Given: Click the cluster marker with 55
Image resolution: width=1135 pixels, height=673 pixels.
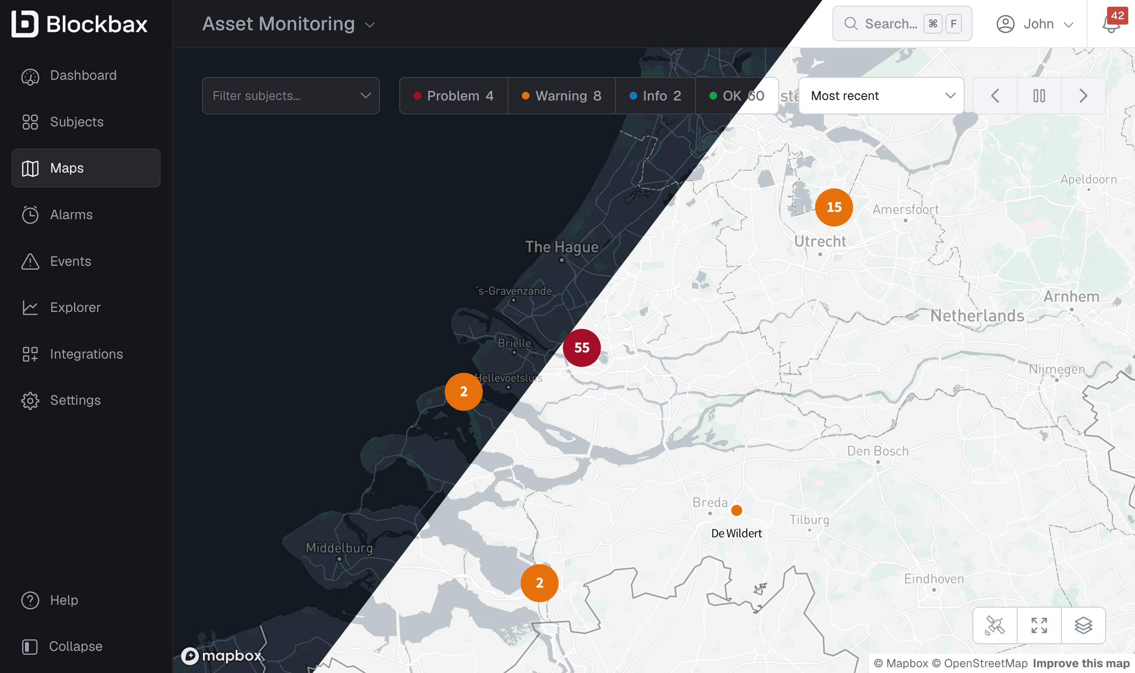Looking at the screenshot, I should click(582, 348).
